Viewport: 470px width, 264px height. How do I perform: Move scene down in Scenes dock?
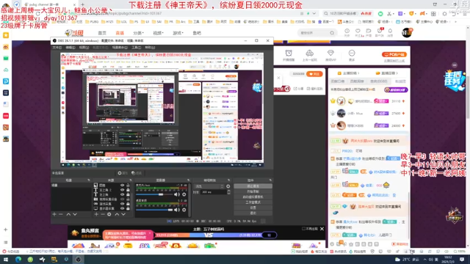(75, 214)
